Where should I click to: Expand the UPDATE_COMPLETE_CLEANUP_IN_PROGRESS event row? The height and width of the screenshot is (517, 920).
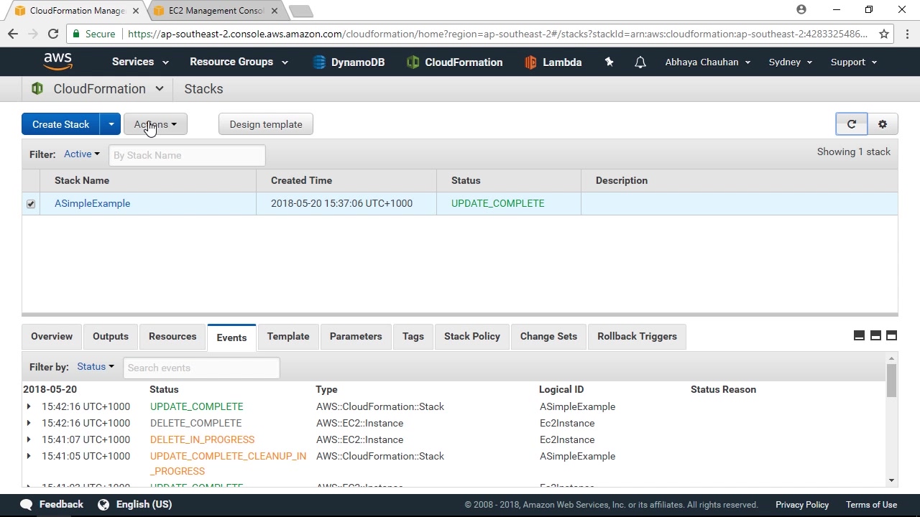(29, 456)
